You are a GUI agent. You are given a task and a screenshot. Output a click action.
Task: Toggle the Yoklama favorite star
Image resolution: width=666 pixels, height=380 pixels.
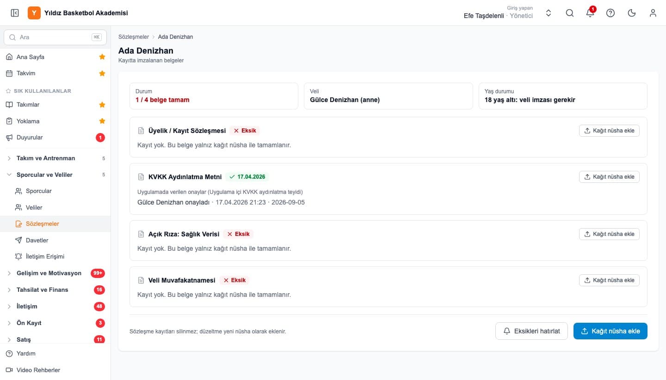[102, 121]
